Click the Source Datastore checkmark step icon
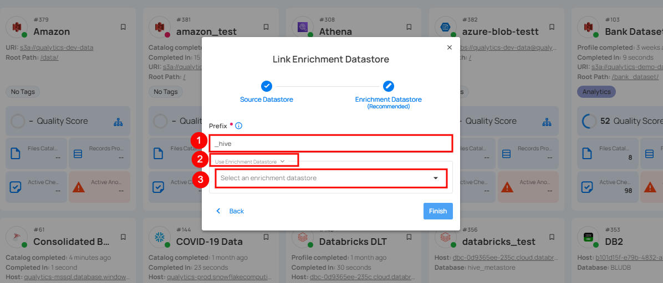663x283 pixels. [x=267, y=86]
